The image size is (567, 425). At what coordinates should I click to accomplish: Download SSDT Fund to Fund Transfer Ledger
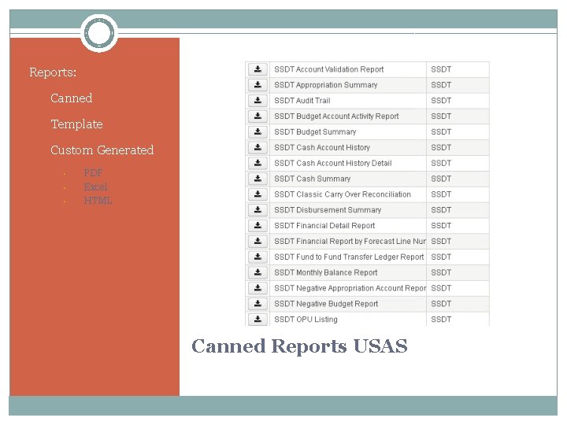pyautogui.click(x=258, y=257)
